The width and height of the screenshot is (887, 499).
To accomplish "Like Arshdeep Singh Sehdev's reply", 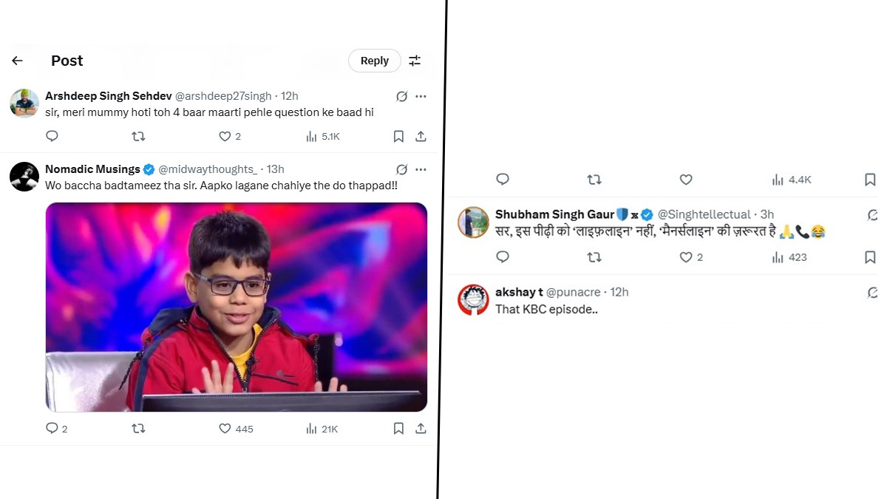I will click(225, 136).
